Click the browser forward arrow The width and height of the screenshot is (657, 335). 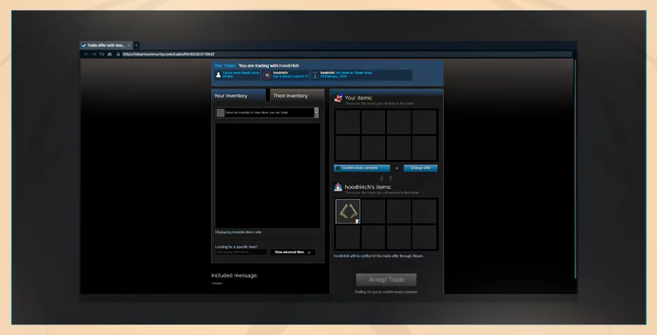coord(94,54)
